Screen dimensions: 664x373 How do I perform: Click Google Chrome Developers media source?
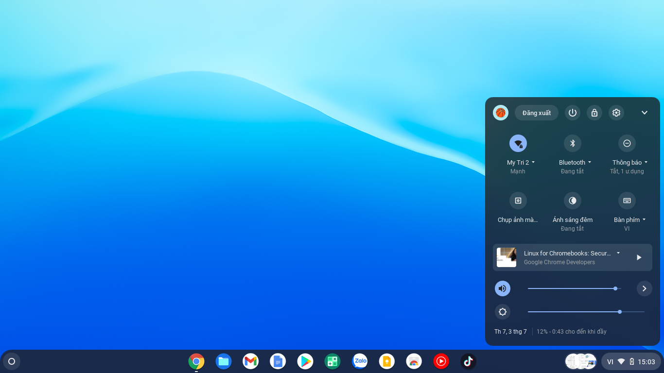tap(559, 262)
